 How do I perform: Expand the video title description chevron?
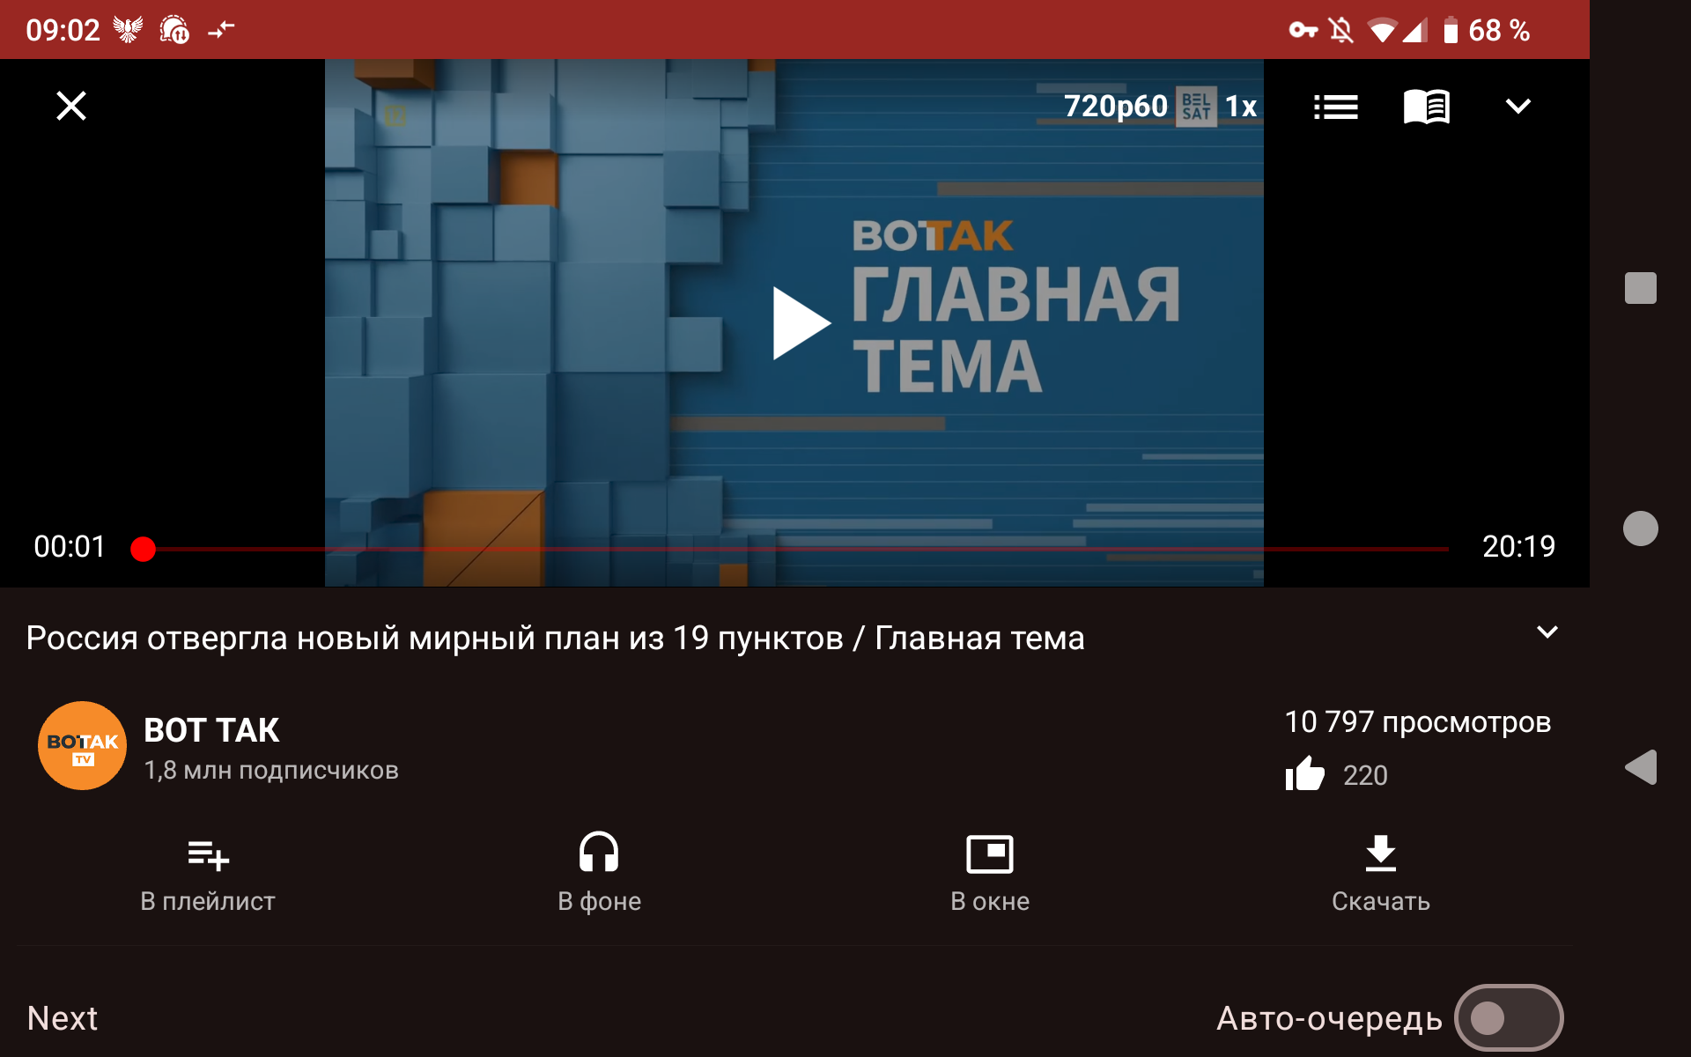click(1547, 632)
